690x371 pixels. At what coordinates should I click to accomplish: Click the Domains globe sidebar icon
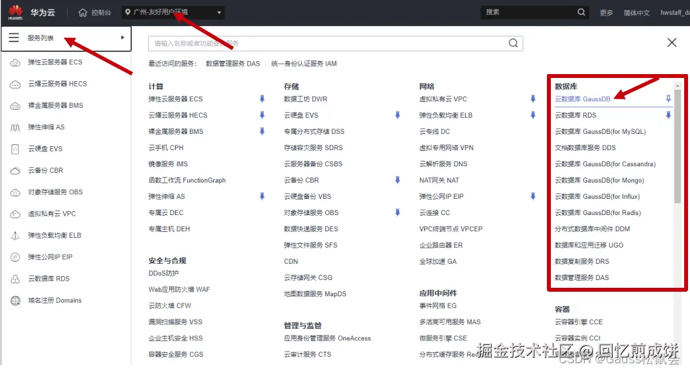(x=16, y=301)
